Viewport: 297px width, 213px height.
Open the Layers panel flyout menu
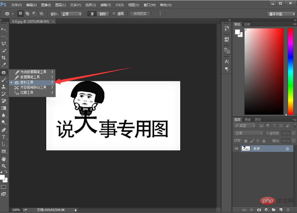pos(294,119)
